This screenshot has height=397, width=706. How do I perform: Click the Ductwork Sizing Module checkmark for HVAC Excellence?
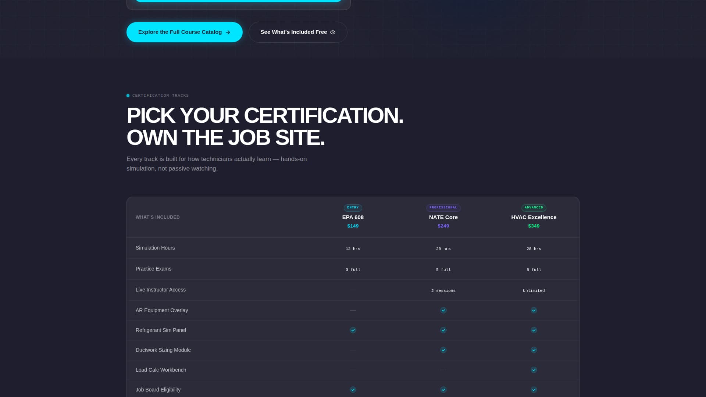click(534, 350)
